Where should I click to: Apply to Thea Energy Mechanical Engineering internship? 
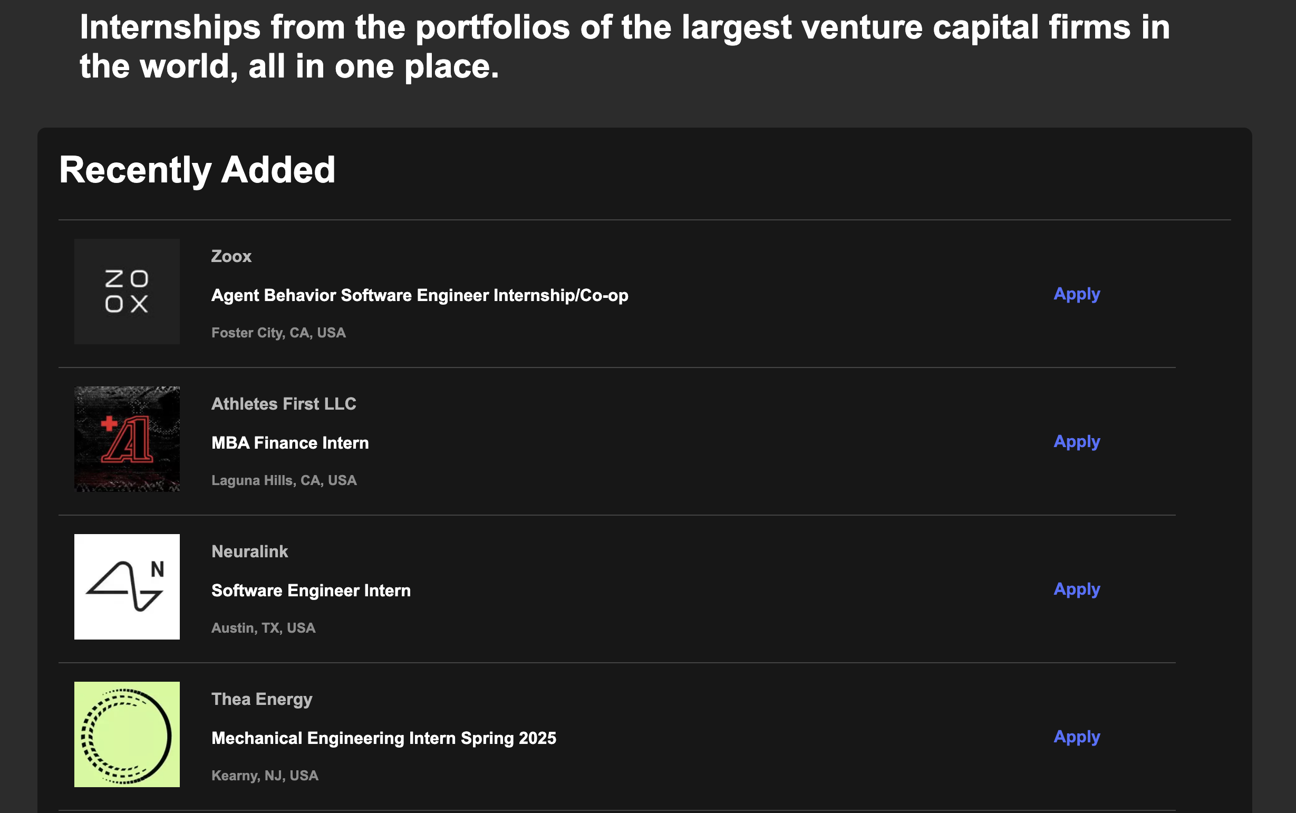pos(1077,737)
